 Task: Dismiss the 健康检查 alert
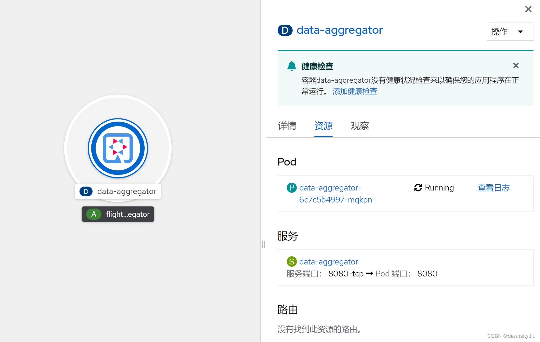point(516,66)
